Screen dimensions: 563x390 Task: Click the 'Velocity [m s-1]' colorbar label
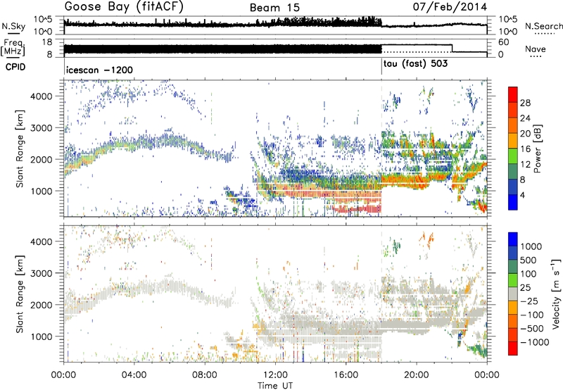pyautogui.click(x=556, y=294)
